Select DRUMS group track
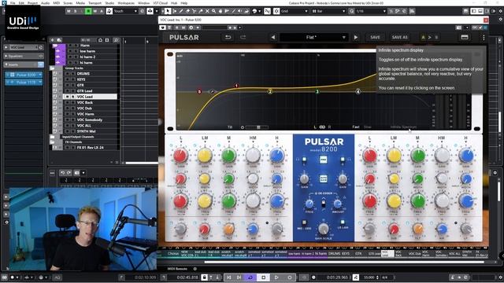 click(x=83, y=73)
